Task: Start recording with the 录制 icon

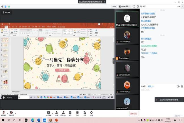Action: point(77,113)
